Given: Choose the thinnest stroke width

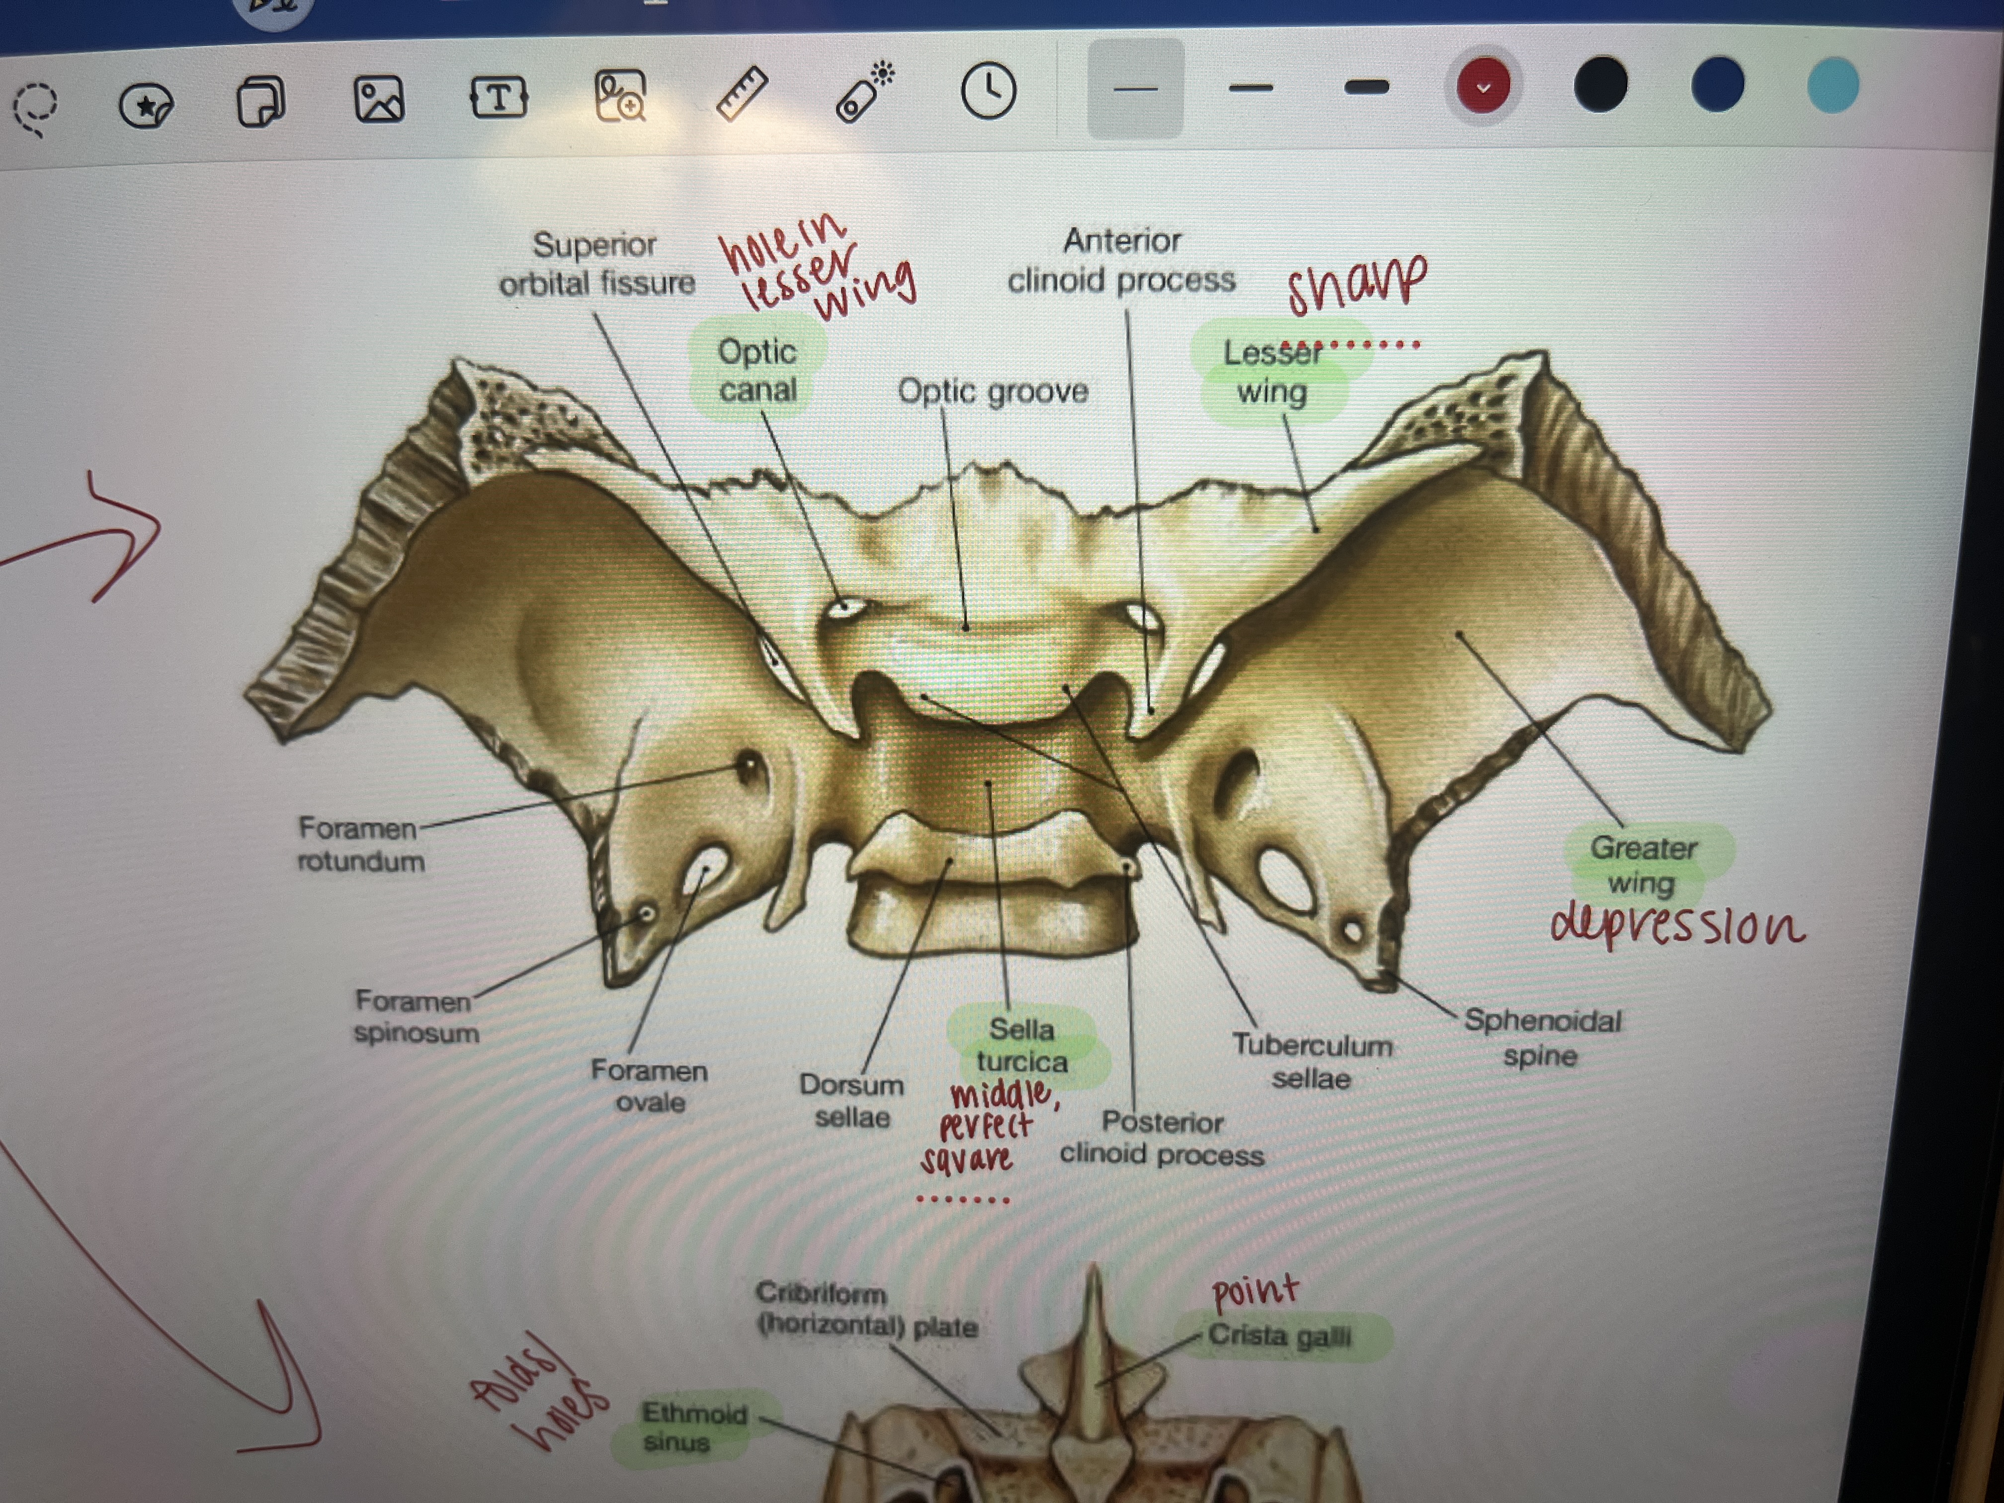Looking at the screenshot, I should (x=1135, y=89).
